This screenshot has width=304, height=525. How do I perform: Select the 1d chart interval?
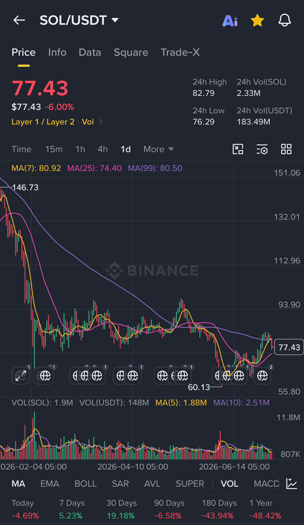pyautogui.click(x=126, y=149)
